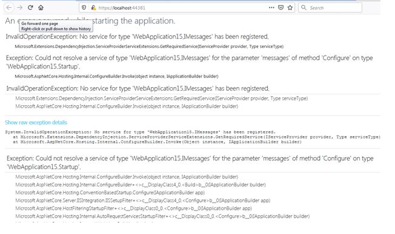Screen dimensions: 395x234
Task: Click raw text line 'System.InvalidOperationException'
Action: coord(141,132)
